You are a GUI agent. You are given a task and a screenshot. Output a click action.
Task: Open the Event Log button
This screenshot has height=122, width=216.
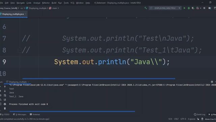point(199,115)
